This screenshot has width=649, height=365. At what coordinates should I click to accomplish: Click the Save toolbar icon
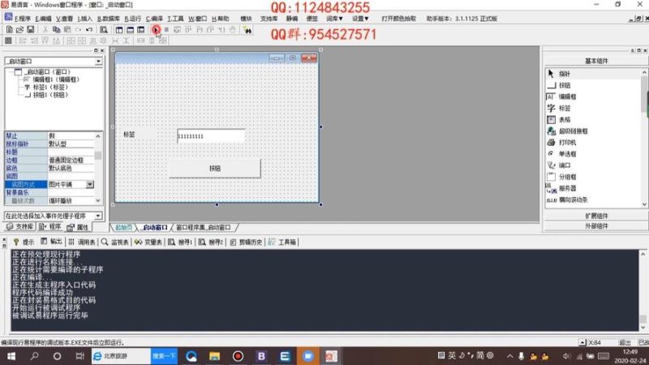(30, 30)
